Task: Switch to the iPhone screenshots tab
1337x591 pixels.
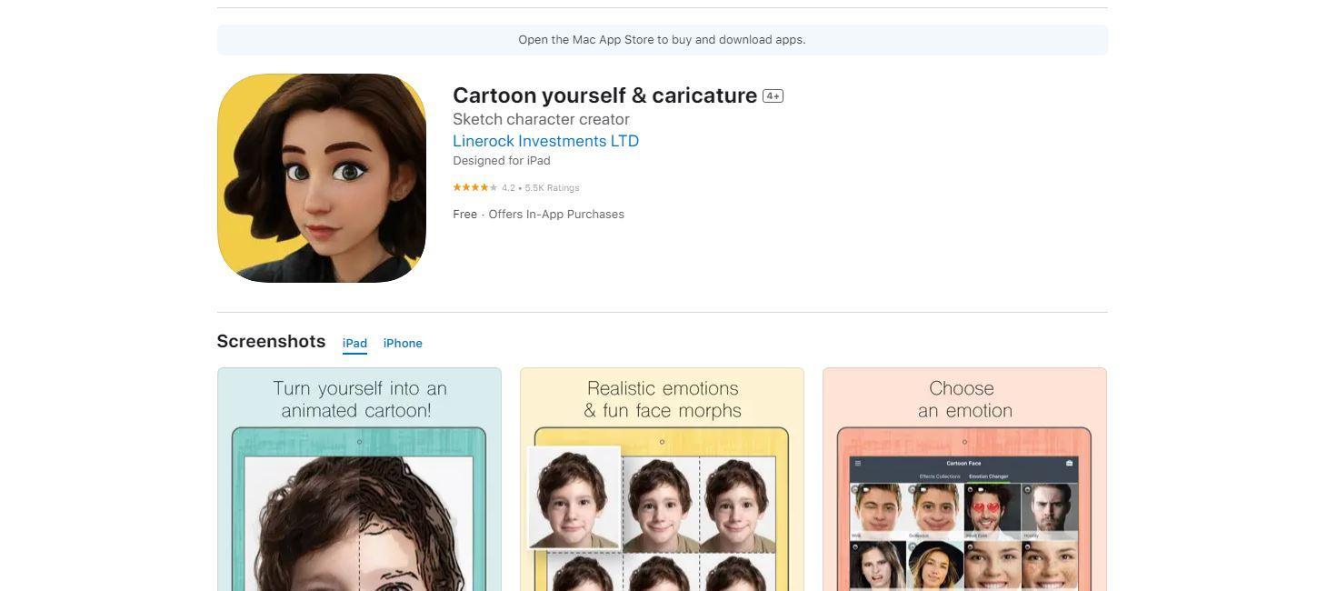Action: (403, 344)
